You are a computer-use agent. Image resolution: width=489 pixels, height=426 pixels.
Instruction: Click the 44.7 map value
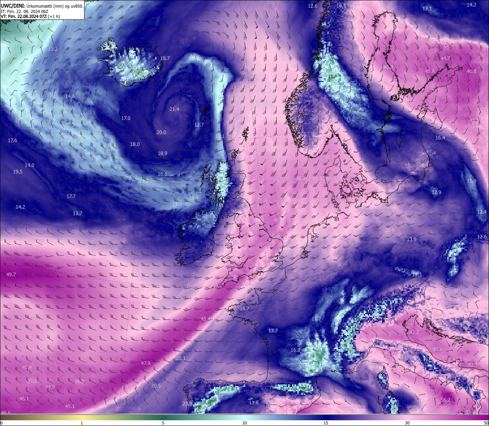[x=445, y=58]
